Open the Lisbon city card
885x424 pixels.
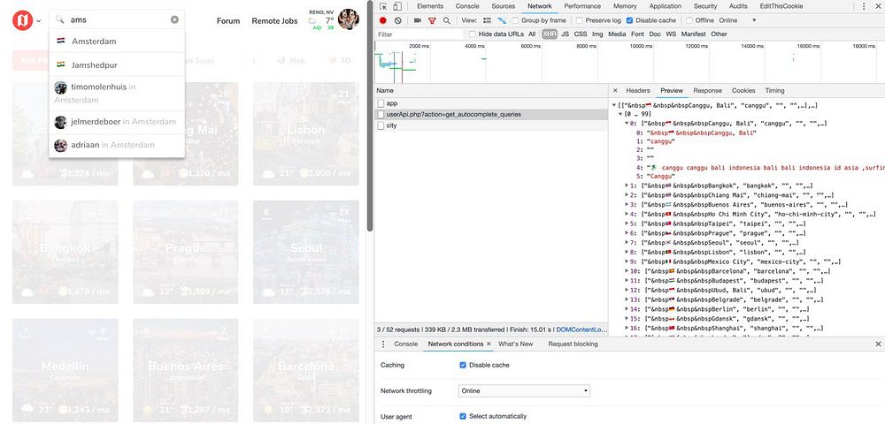[x=306, y=134]
